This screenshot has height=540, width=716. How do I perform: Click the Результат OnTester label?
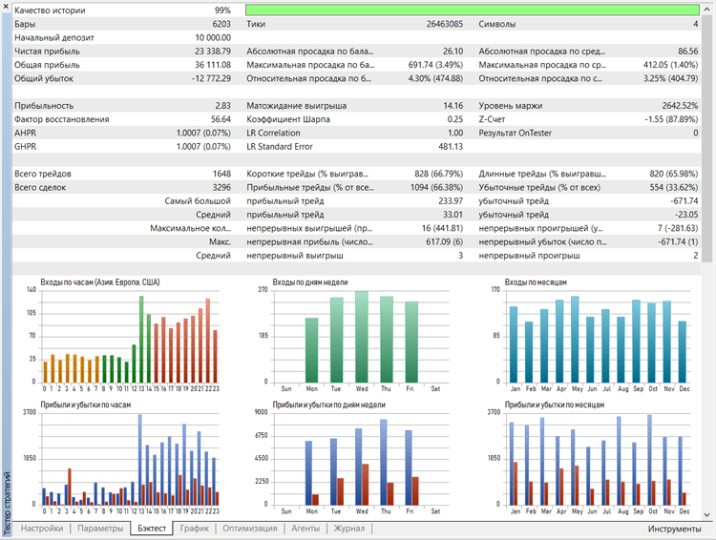pyautogui.click(x=516, y=133)
